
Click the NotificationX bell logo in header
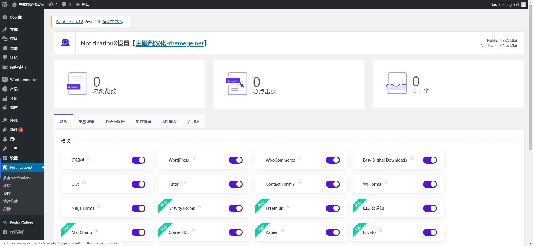tap(65, 43)
